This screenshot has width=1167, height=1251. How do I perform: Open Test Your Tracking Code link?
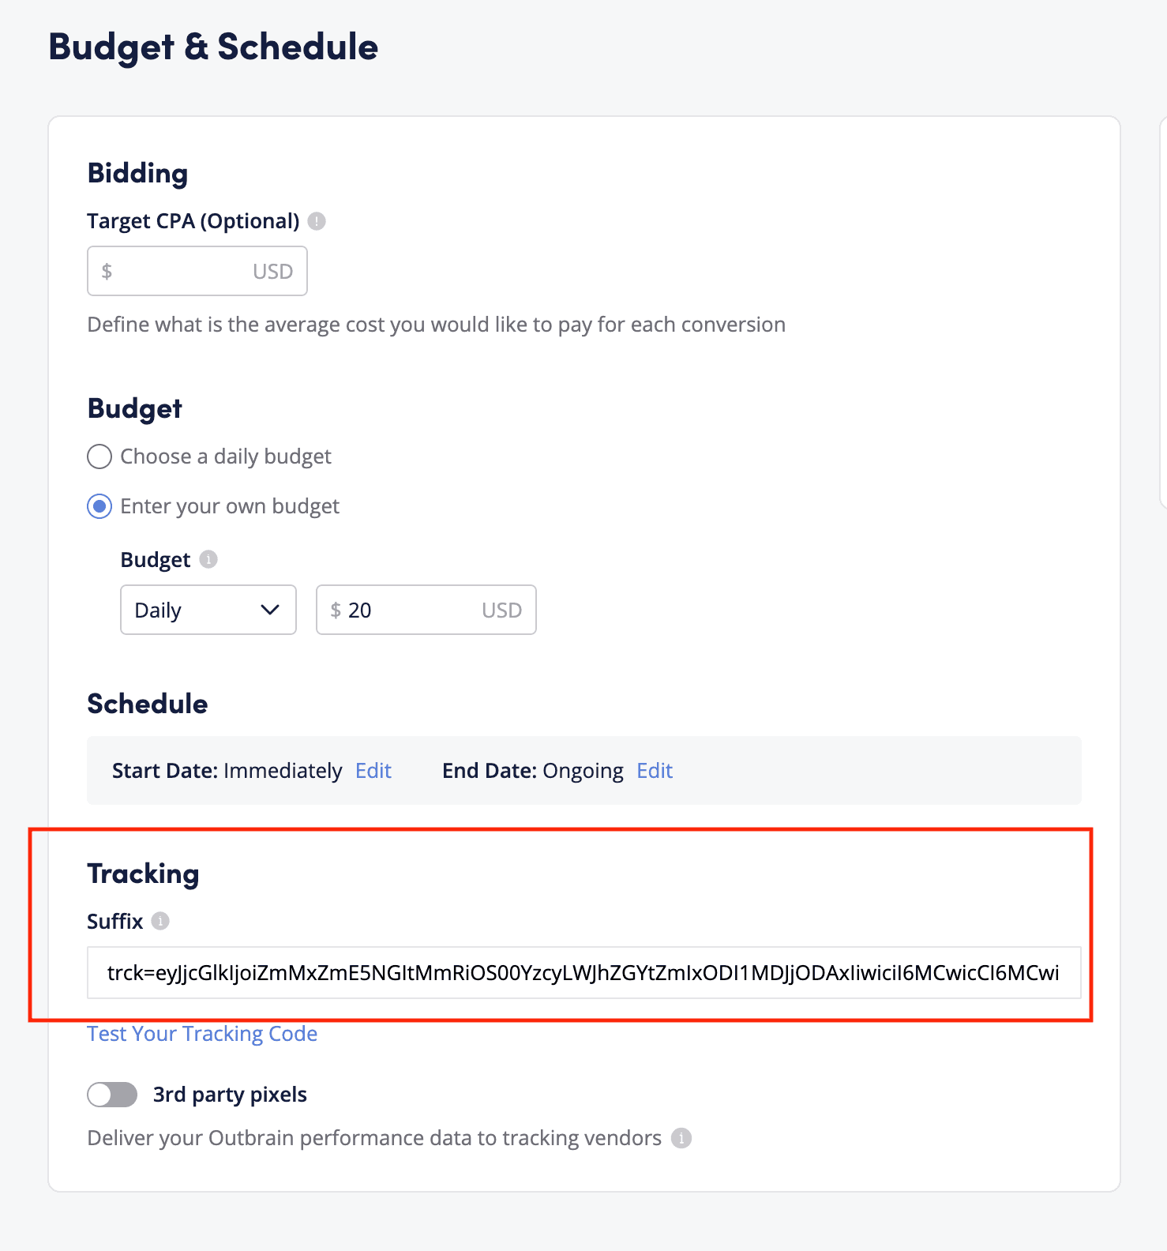(202, 1034)
